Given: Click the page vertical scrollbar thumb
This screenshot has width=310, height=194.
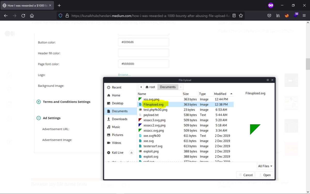Looking at the screenshot, I should tap(308, 64).
